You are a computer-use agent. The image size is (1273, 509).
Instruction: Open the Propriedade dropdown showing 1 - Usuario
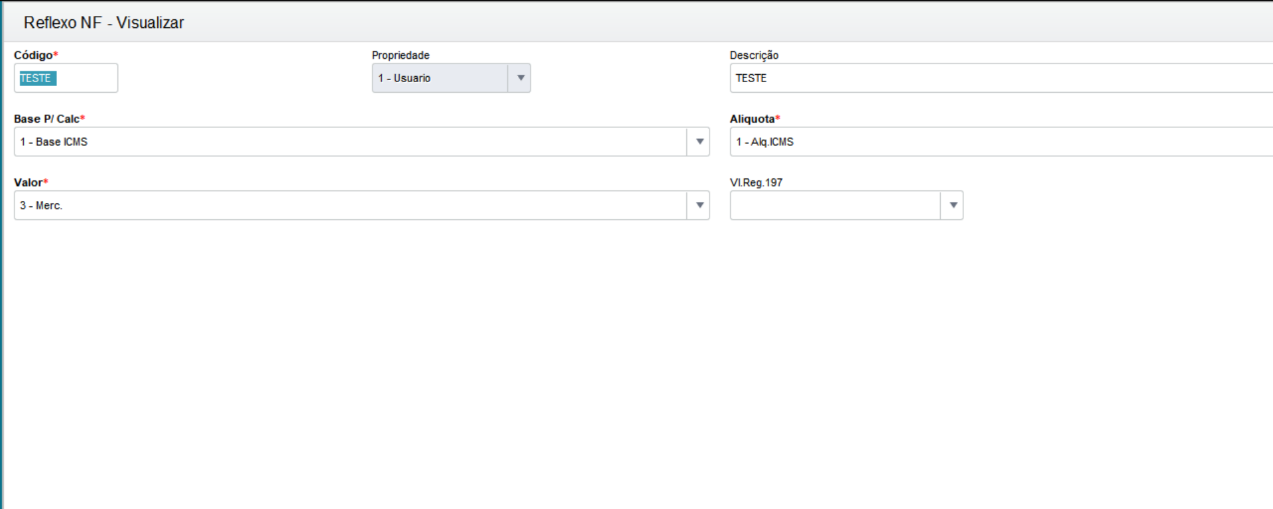coord(451,78)
